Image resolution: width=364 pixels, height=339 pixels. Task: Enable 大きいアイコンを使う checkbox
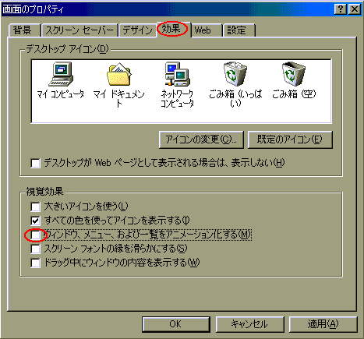[x=35, y=207]
